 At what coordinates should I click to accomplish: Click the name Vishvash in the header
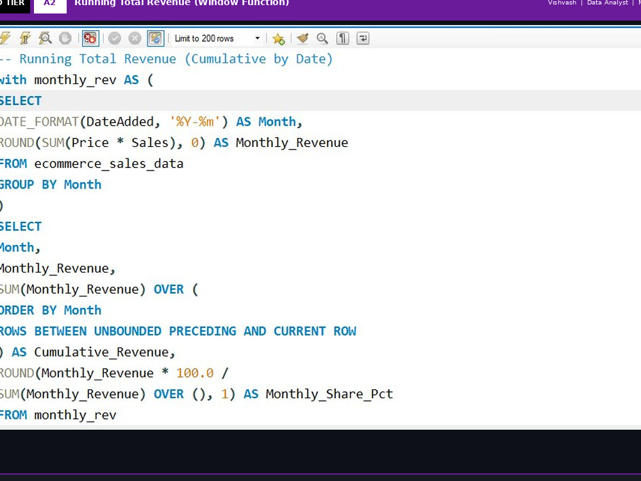tap(562, 3)
